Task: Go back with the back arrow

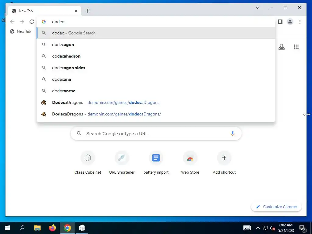Action: point(12,22)
